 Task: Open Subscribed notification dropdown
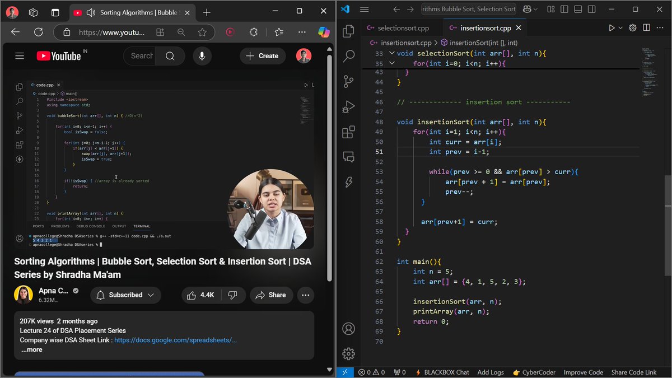pos(125,295)
